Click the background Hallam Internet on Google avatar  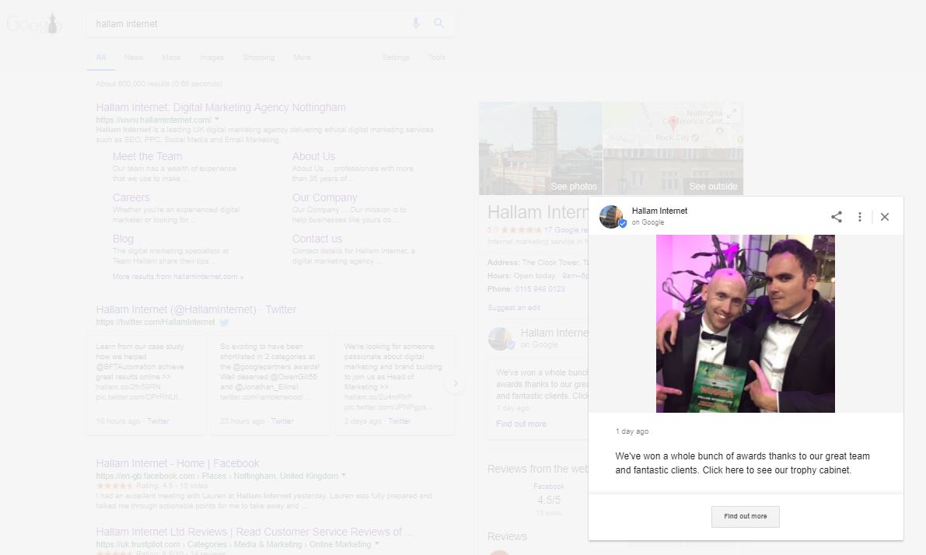coord(501,339)
